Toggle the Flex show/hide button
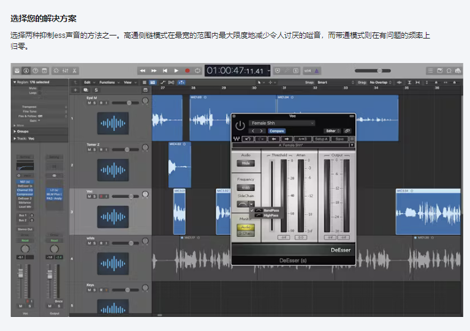Viewport: 470px width, 331px height. point(171,83)
